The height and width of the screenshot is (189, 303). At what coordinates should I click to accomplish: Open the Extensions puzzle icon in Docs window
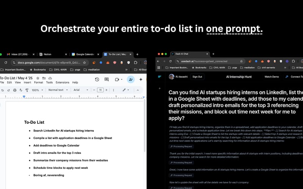point(136,62)
